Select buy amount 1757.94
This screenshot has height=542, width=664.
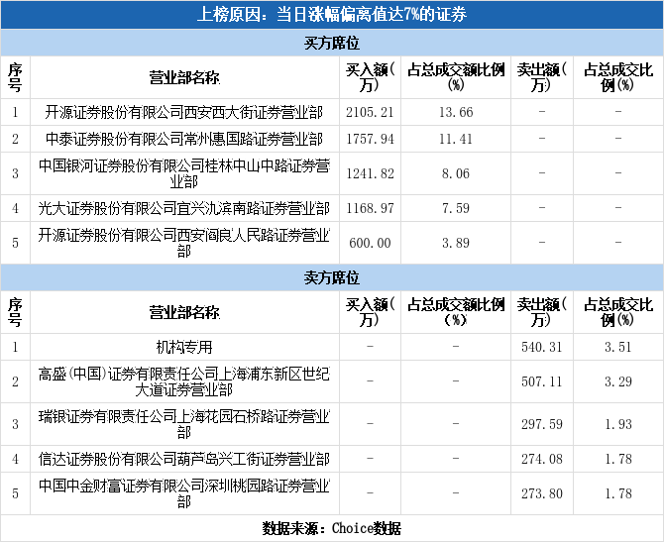370,139
